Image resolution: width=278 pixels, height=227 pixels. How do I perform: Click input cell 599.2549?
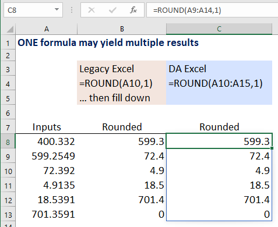(47, 156)
